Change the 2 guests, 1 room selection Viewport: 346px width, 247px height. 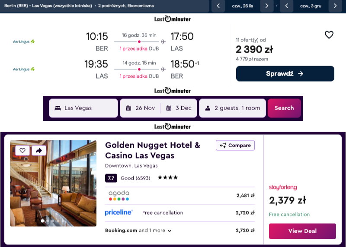pyautogui.click(x=232, y=108)
